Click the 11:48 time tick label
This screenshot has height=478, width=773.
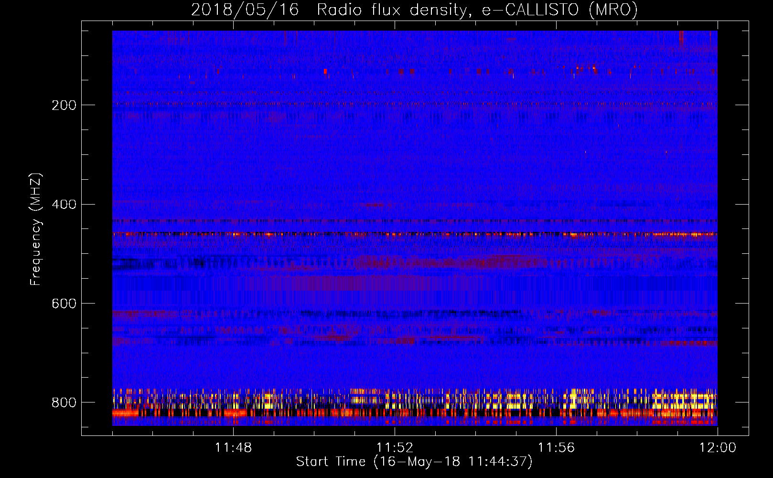click(x=233, y=448)
